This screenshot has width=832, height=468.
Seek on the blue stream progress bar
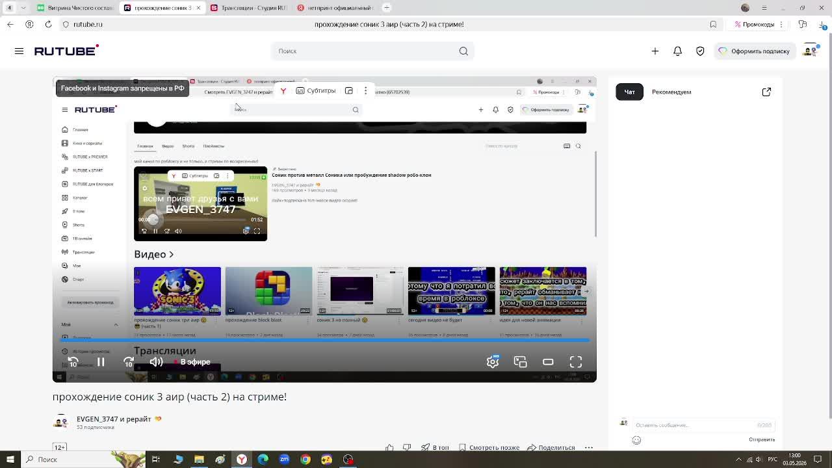pyautogui.click(x=325, y=339)
